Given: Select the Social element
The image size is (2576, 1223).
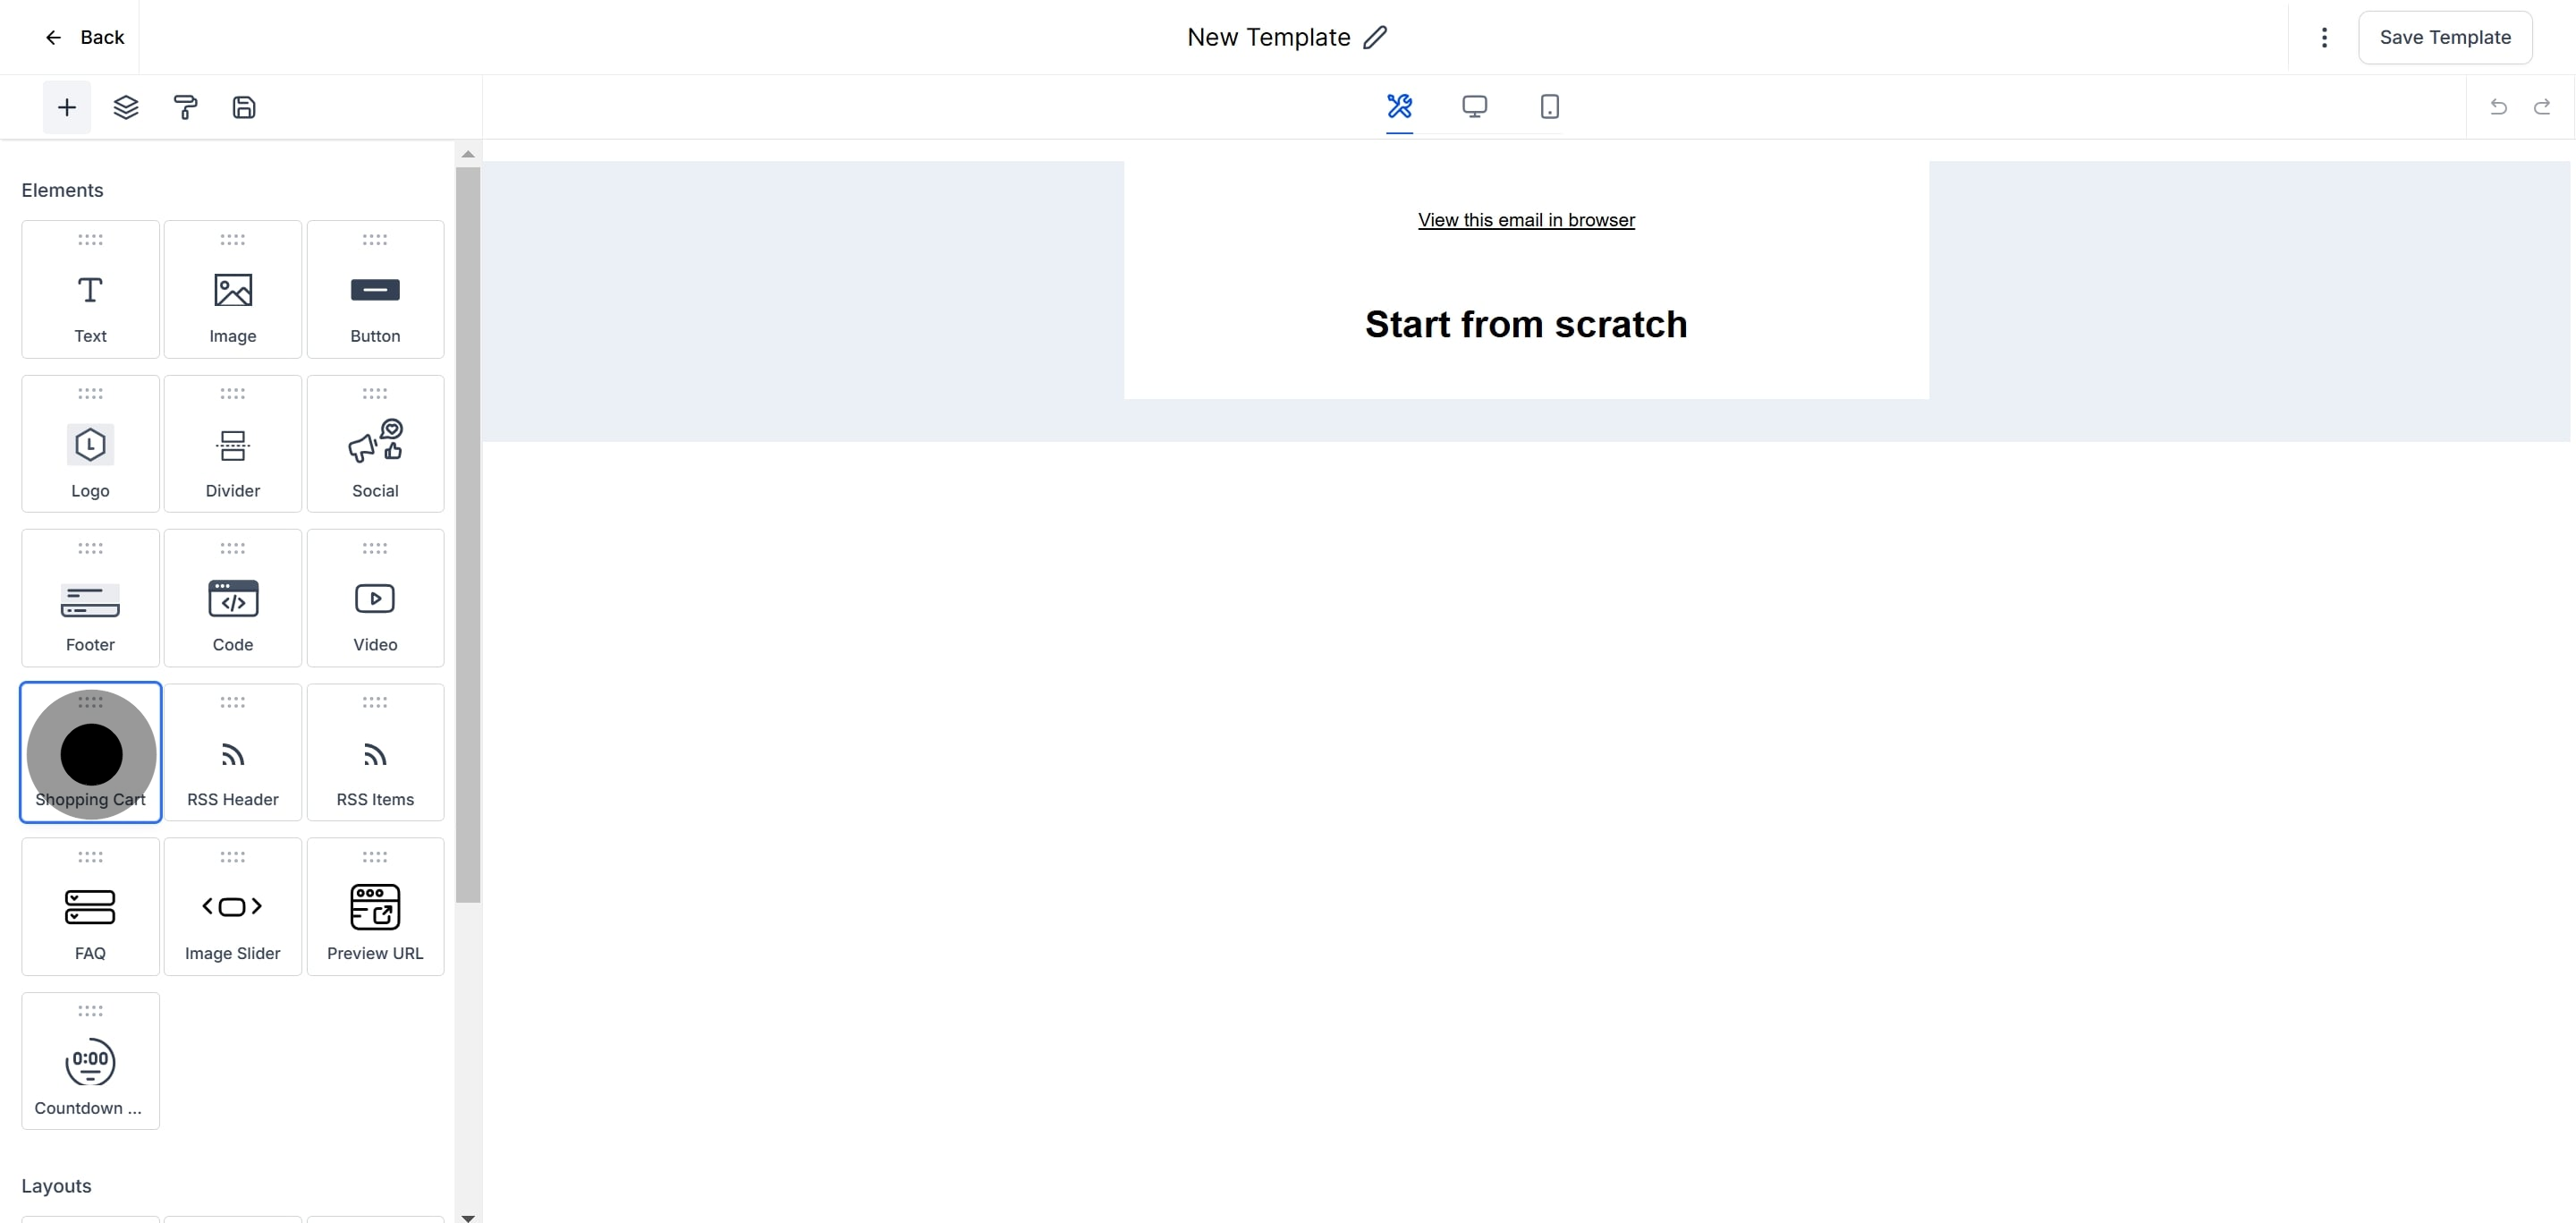Looking at the screenshot, I should pyautogui.click(x=375, y=444).
